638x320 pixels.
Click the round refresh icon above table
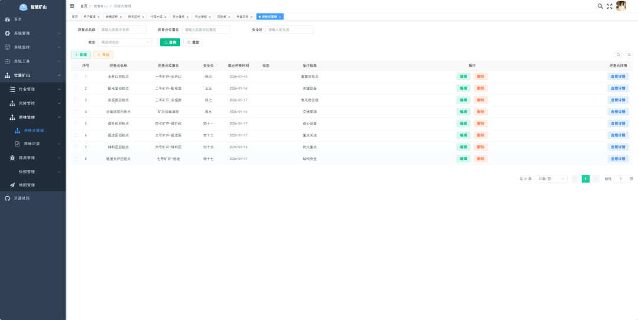(629, 55)
